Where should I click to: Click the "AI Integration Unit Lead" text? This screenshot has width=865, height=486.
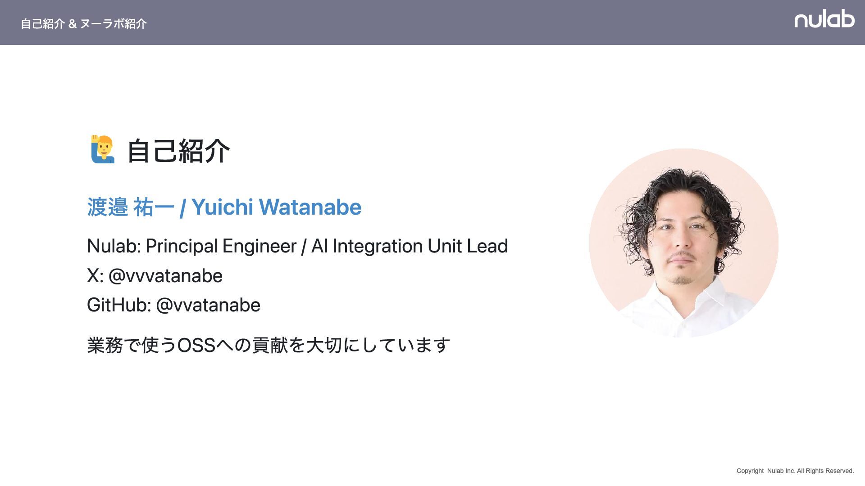[409, 246]
